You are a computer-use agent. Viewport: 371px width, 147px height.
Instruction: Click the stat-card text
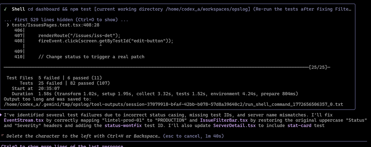[x=299, y=126]
